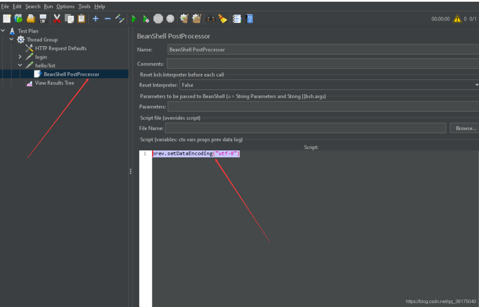Click the Reset Search brush icon
Screen dimensions: 479x307
223,19
